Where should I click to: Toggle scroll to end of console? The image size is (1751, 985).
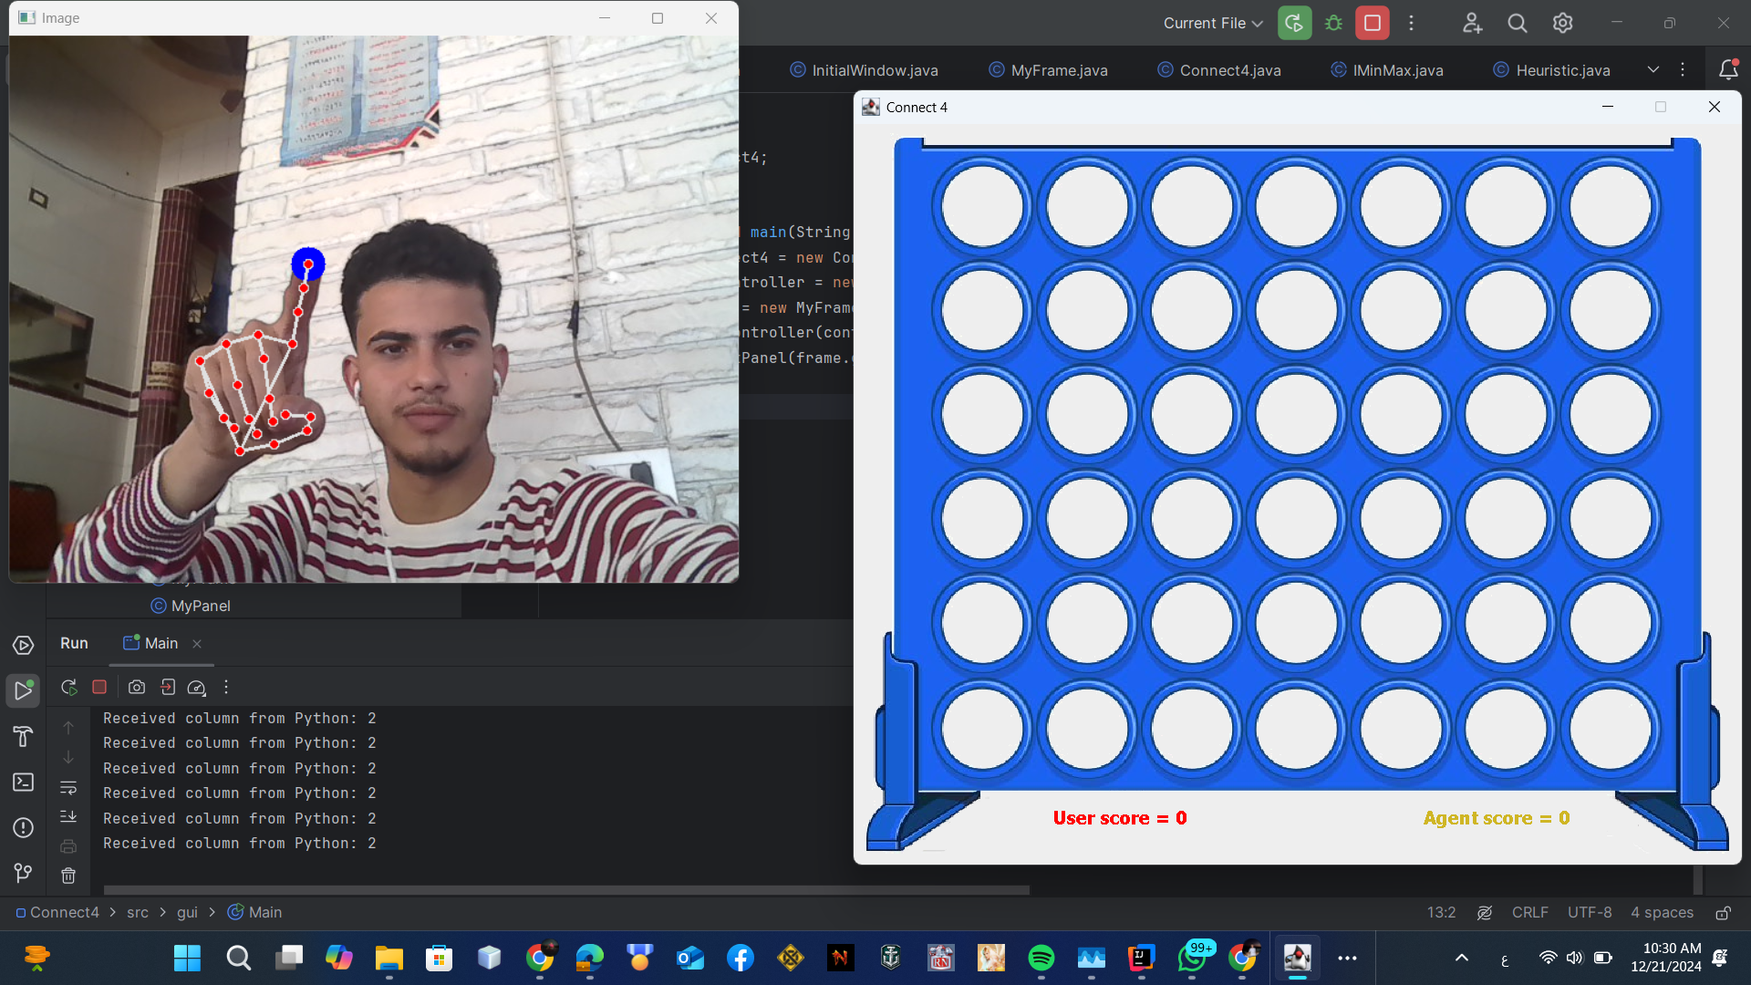click(x=68, y=817)
